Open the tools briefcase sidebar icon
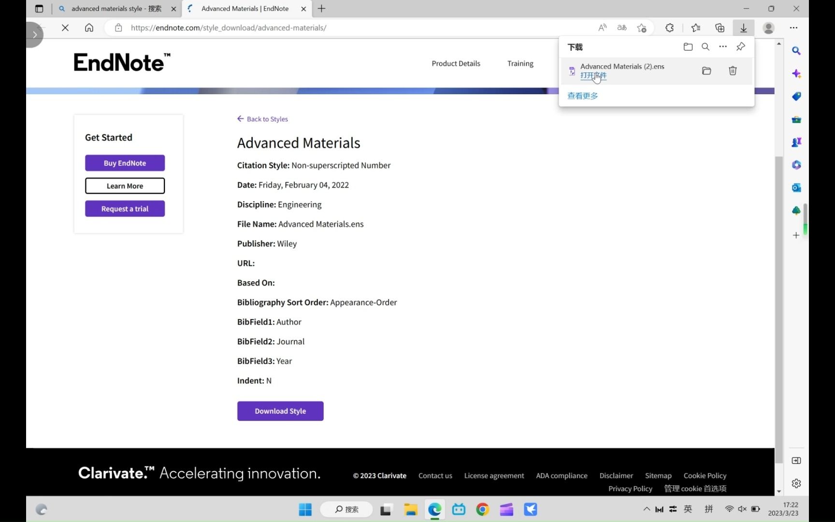Screen dimensions: 835x522 796,119
